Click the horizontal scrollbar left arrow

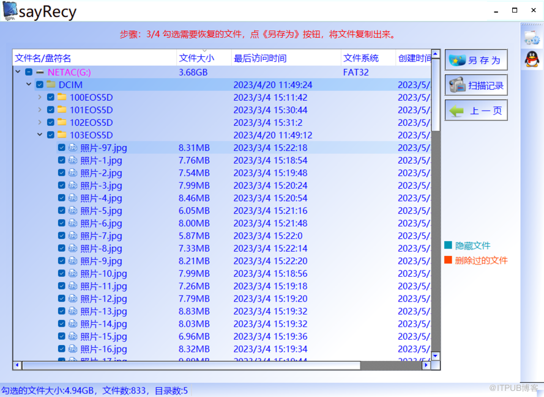(x=17, y=365)
